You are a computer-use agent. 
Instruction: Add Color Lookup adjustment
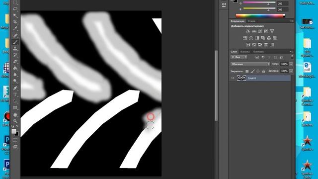[x=275, y=38]
